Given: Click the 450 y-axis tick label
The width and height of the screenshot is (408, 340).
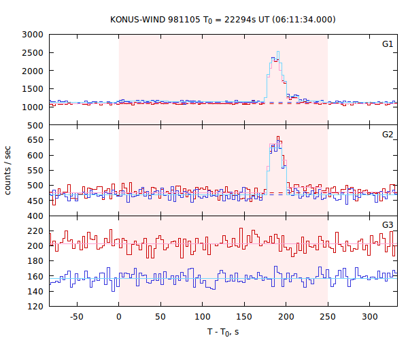Looking at the screenshot, I should (35, 201).
